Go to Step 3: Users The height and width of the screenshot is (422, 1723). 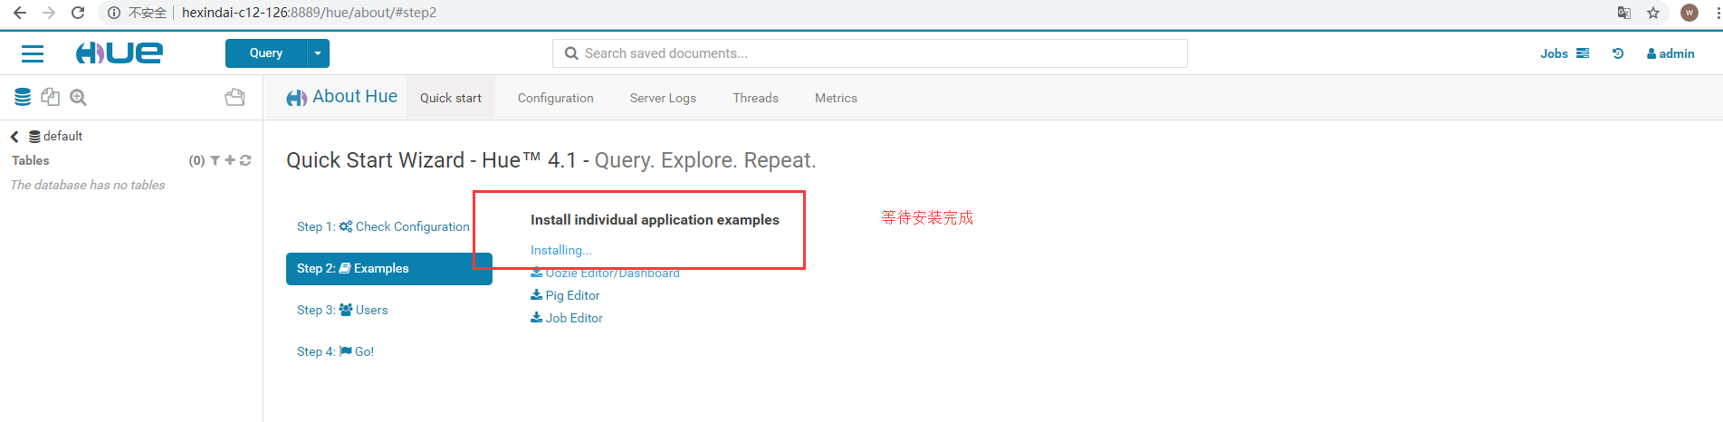pos(342,310)
